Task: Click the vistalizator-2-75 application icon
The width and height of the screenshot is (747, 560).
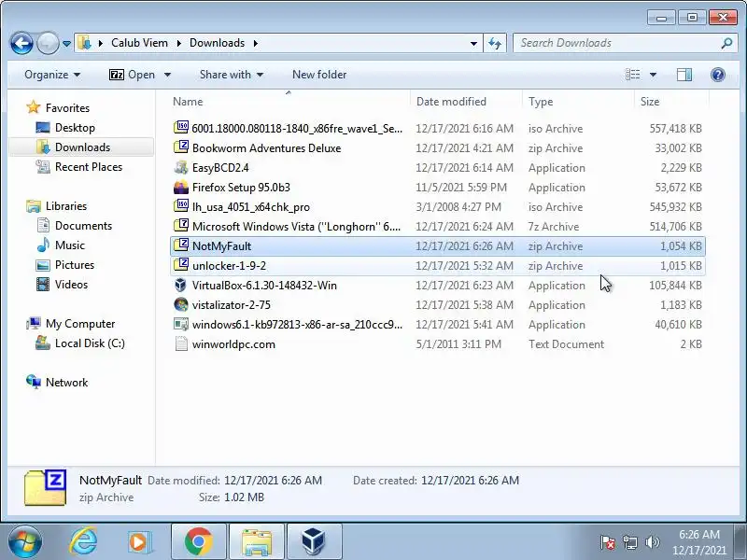Action: (181, 304)
